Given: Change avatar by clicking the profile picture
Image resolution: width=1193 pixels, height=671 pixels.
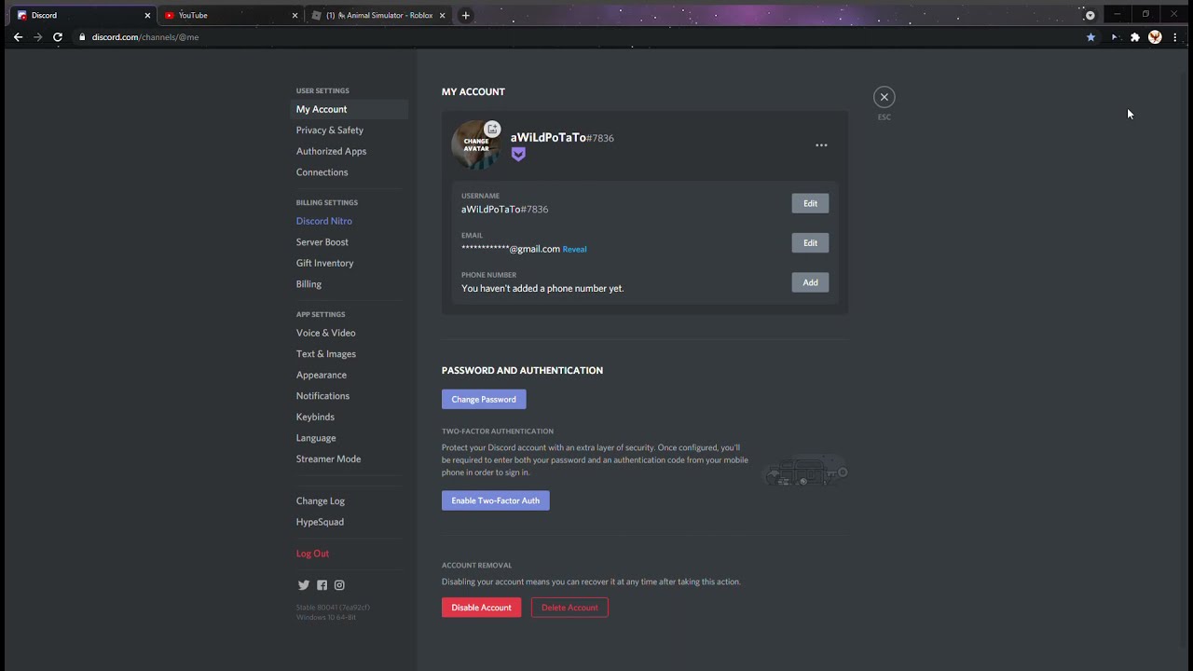Looking at the screenshot, I should (x=476, y=144).
